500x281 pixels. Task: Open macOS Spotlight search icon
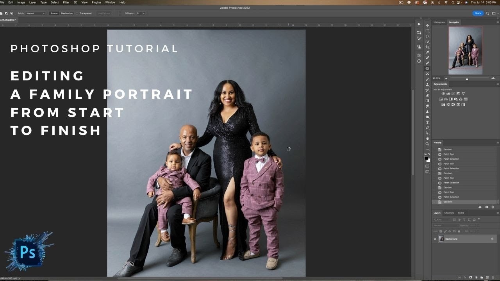pos(453,2)
